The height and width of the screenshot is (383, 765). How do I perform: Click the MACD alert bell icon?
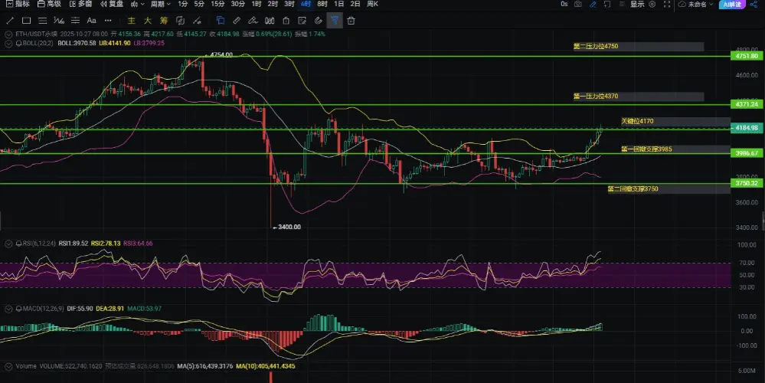click(19, 309)
